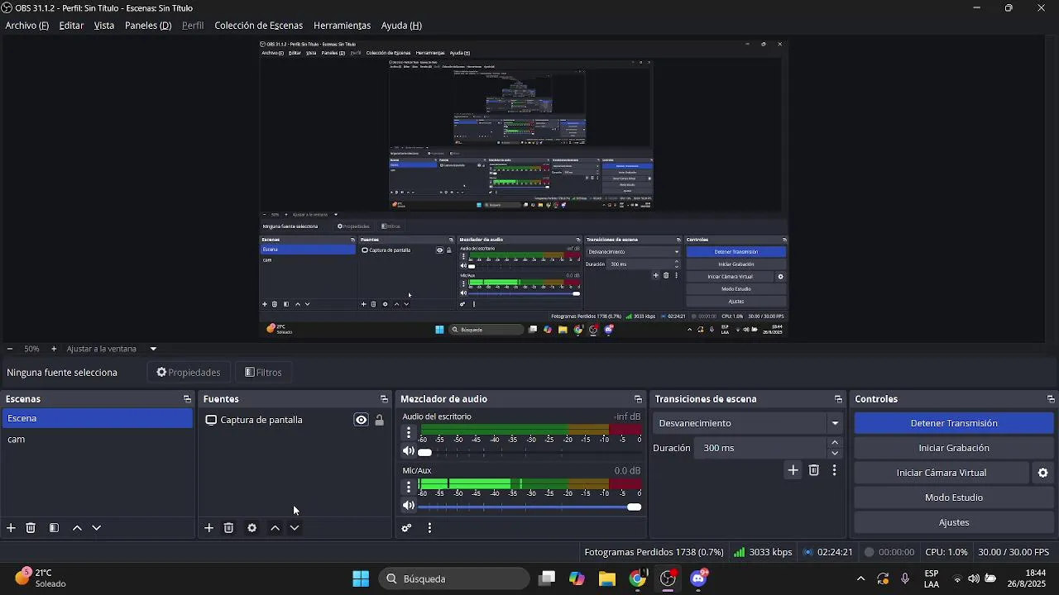Image resolution: width=1059 pixels, height=595 pixels.
Task: Open Google Chrome from taskbar
Action: [x=637, y=579]
